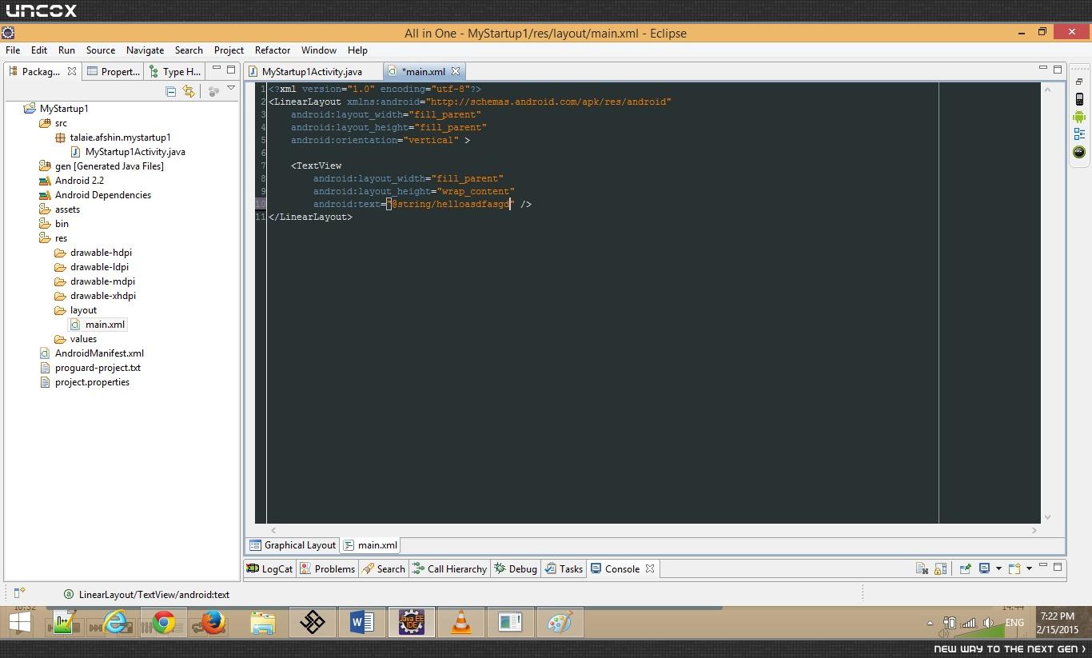Viewport: 1092px width, 658px height.
Task: Toggle Pin Console
Action: [x=965, y=568]
